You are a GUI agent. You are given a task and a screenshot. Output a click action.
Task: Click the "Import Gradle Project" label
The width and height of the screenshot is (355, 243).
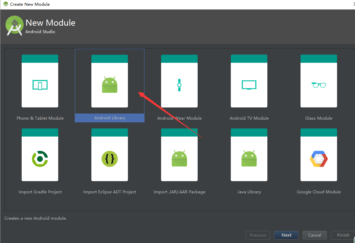click(x=40, y=192)
